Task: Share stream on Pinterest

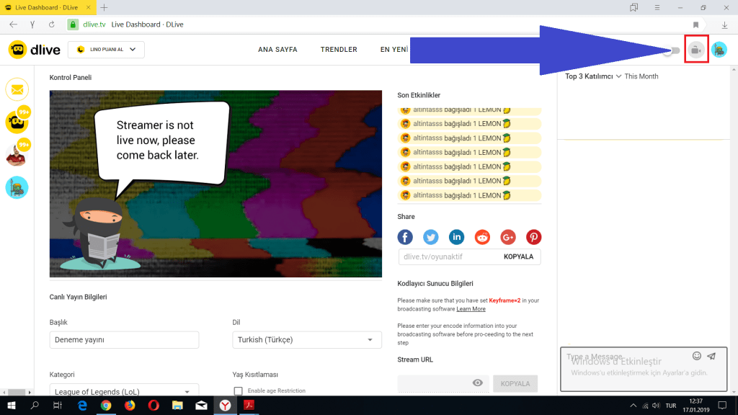Action: coord(533,237)
